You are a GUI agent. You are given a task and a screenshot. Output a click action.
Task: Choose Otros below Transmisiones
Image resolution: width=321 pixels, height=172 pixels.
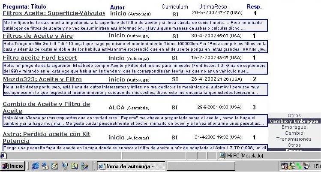(x=294, y=145)
